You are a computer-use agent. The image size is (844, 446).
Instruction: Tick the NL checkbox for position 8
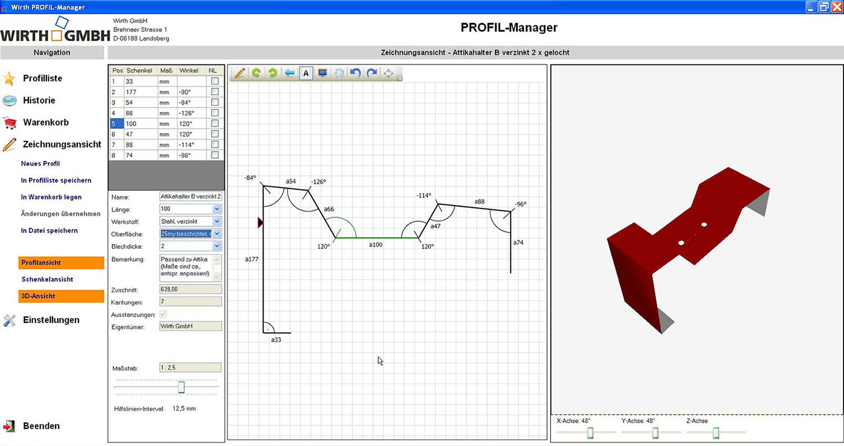coord(215,155)
